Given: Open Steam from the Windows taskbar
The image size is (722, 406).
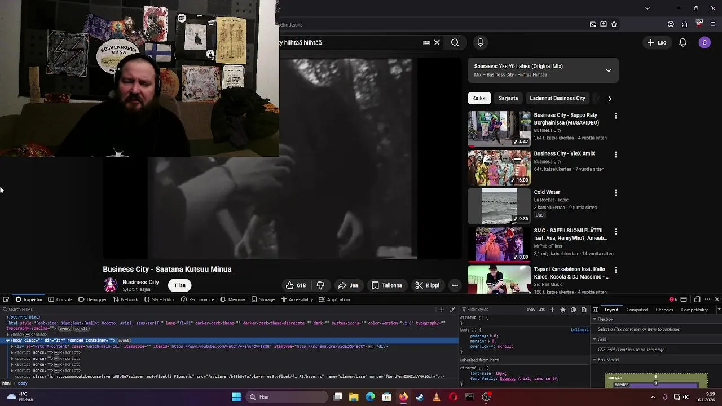Looking at the screenshot, I should [x=420, y=397].
